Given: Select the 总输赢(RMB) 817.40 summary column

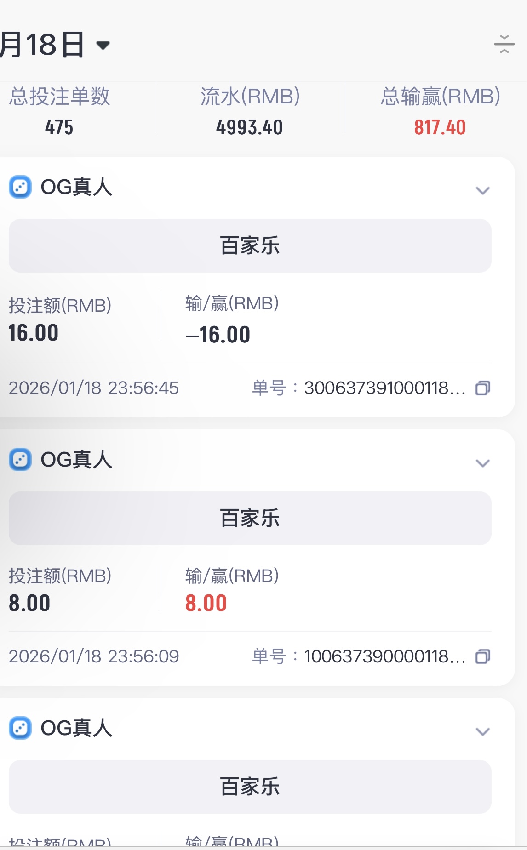Looking at the screenshot, I should point(440,111).
